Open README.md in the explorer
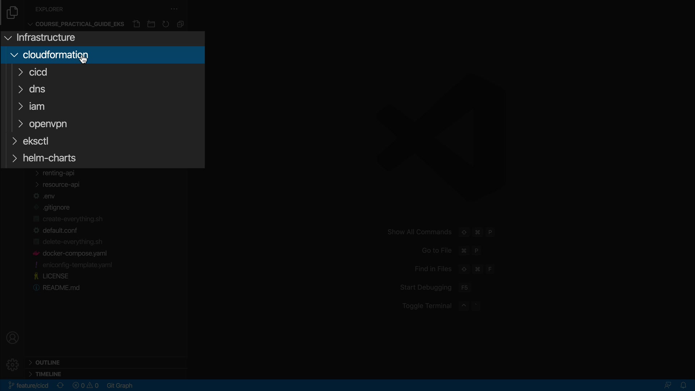Screen dimensions: 695x391 coord(61,288)
